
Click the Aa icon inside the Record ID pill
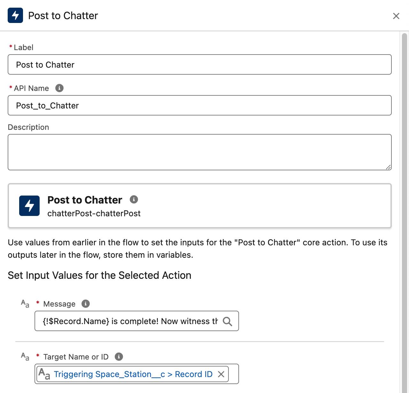[44, 374]
